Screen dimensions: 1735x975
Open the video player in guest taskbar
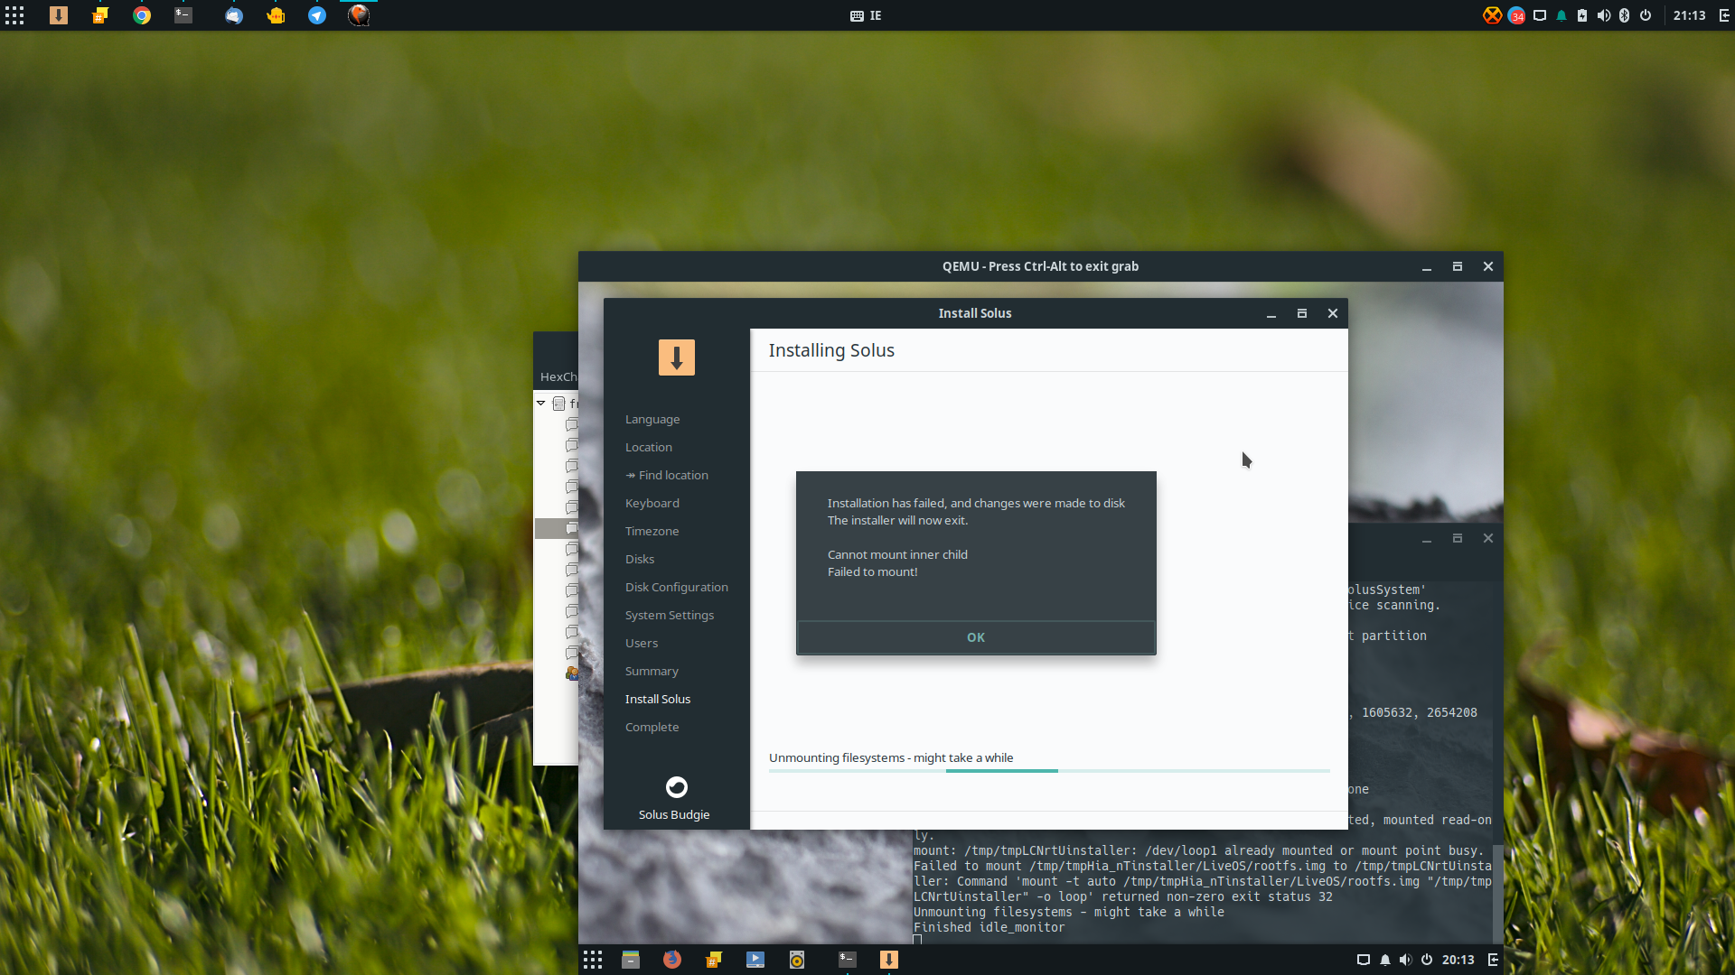coord(755,960)
